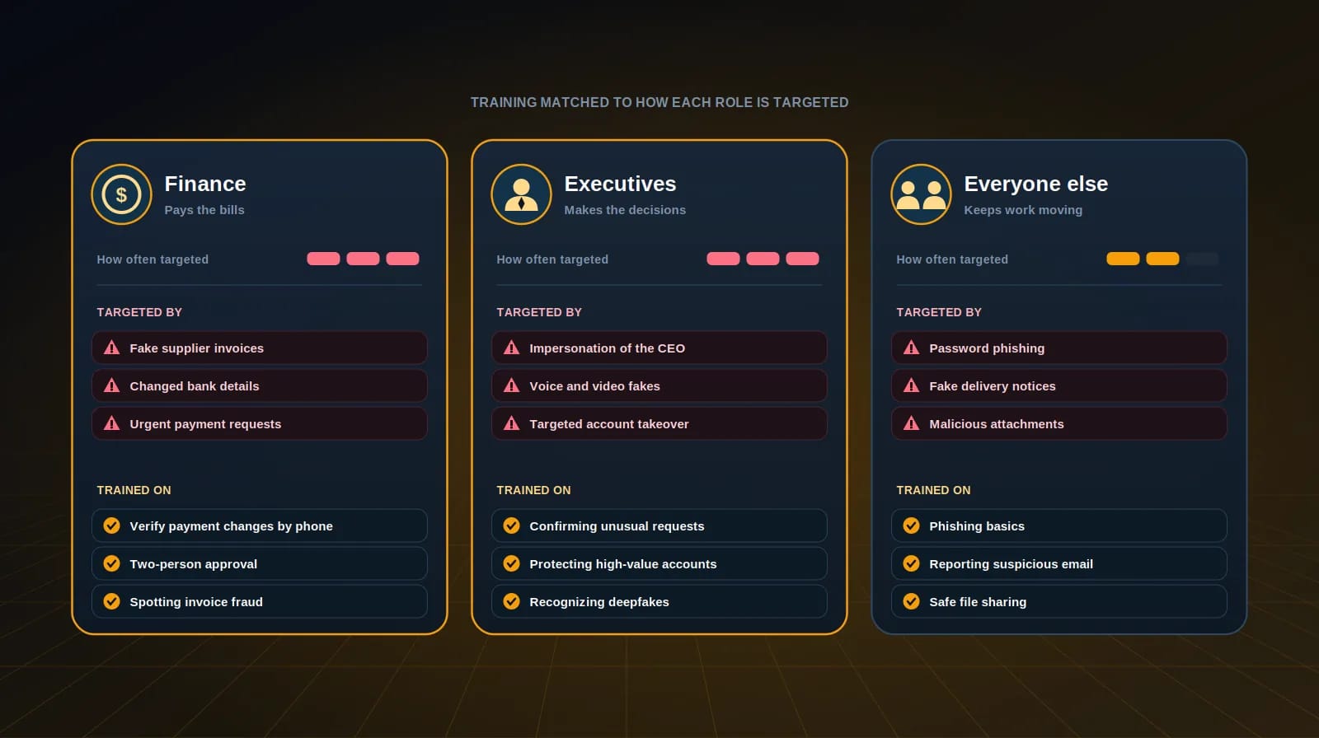
Task: Click the checkmark icon beside Verify payment changes by phone
Action: (111, 525)
